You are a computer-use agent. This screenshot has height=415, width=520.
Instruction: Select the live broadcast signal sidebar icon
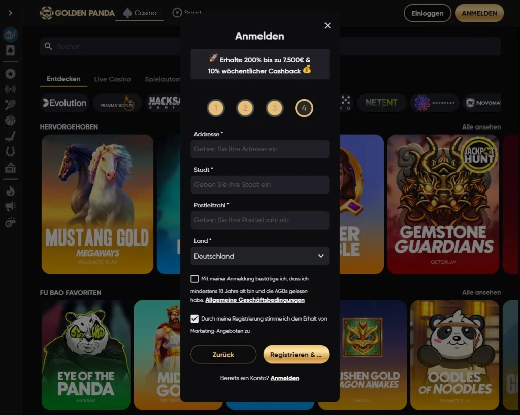pyautogui.click(x=10, y=89)
